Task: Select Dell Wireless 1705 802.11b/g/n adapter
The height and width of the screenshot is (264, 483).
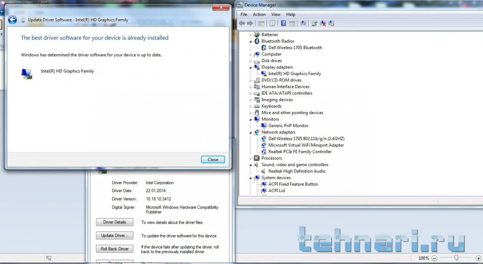Action: point(306,139)
